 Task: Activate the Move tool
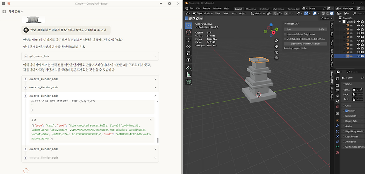tap(188, 40)
